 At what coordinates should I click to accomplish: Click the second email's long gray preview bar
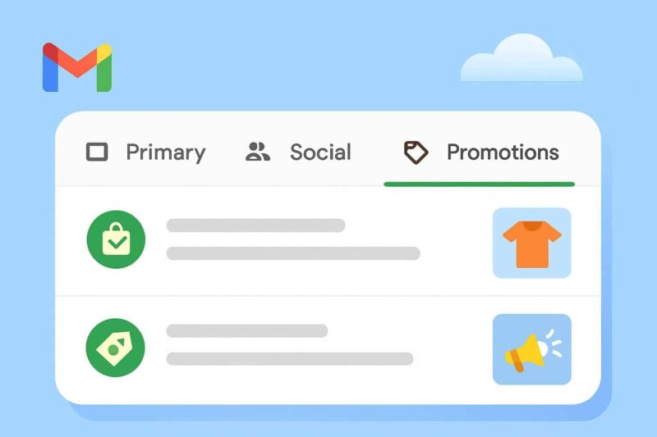[290, 359]
